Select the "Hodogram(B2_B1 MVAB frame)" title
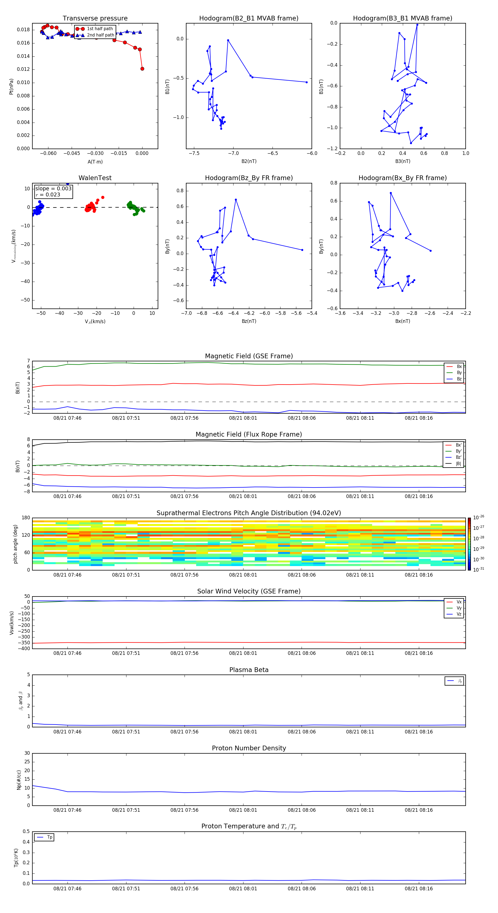Image resolution: width=498 pixels, height=913 pixels. pos(249,19)
